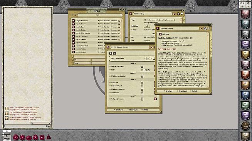
Task: Click the Modifier box beside the dice
Action: (x=7, y=137)
